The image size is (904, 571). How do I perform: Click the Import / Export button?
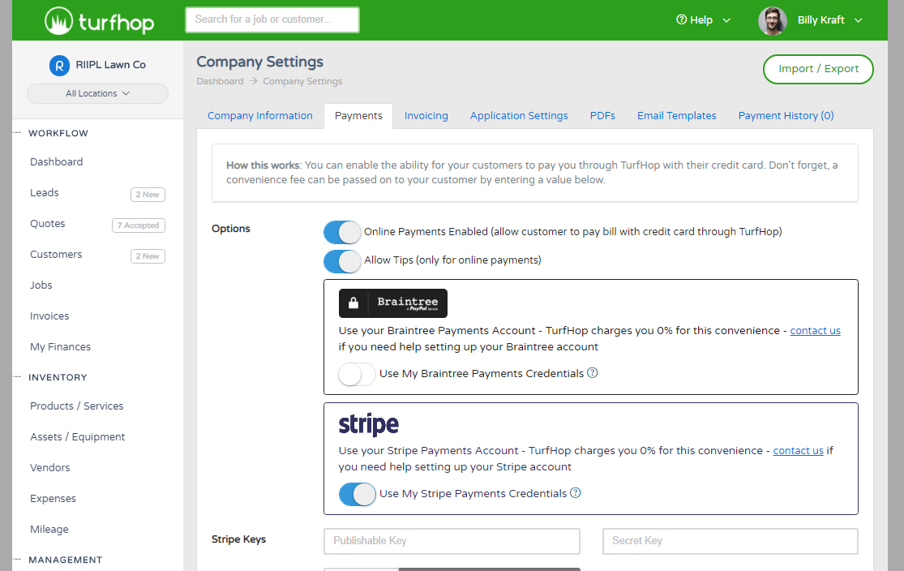(x=817, y=70)
